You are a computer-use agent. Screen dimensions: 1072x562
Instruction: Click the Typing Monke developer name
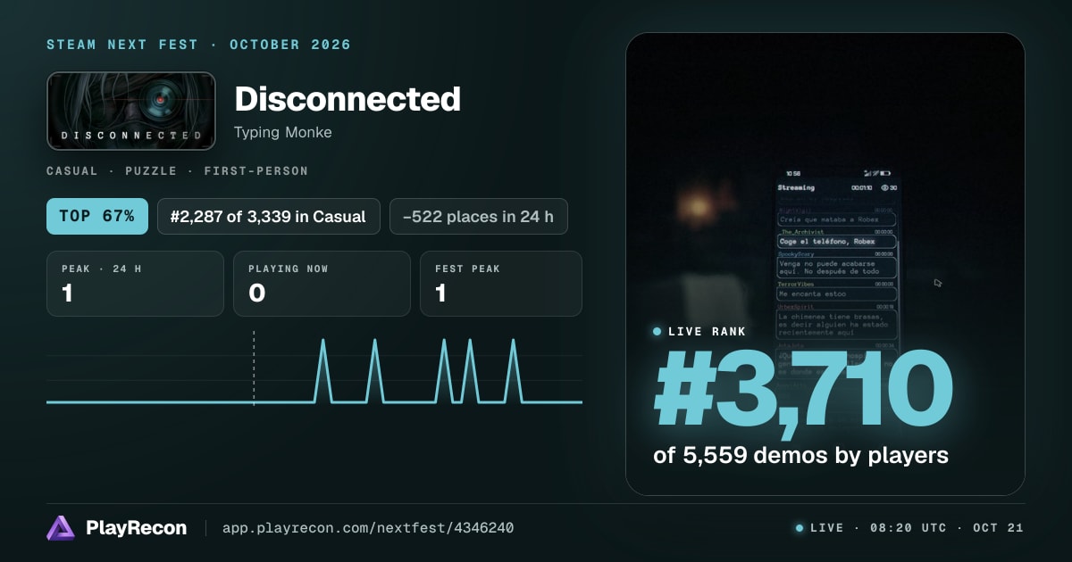pos(282,132)
